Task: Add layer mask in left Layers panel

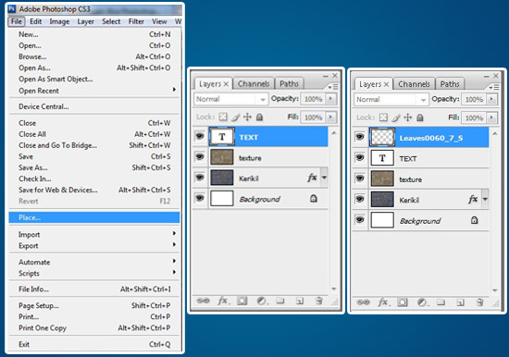Action: 242,301
